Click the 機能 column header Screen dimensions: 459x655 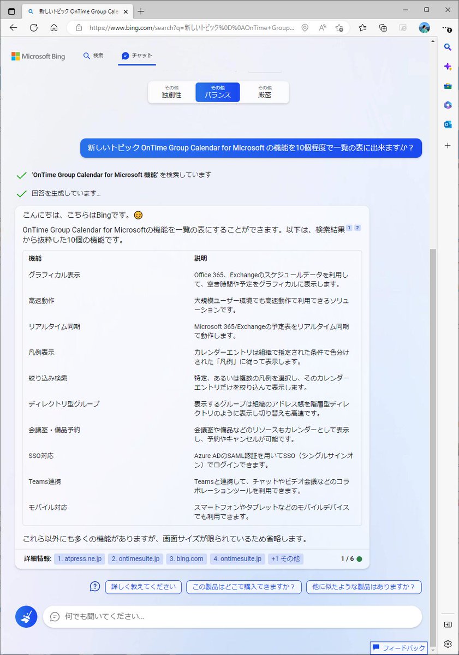35,258
